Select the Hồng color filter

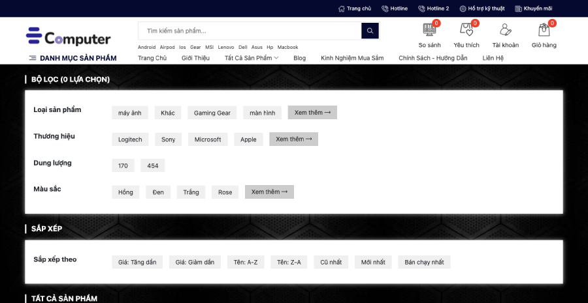(125, 192)
